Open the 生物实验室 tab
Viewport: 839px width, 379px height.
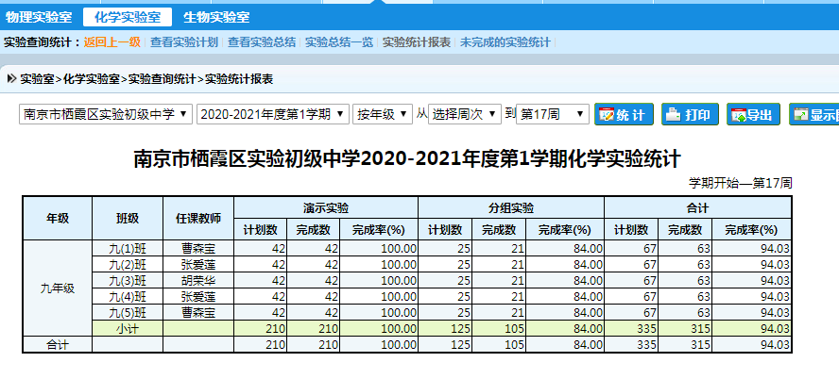(x=216, y=18)
